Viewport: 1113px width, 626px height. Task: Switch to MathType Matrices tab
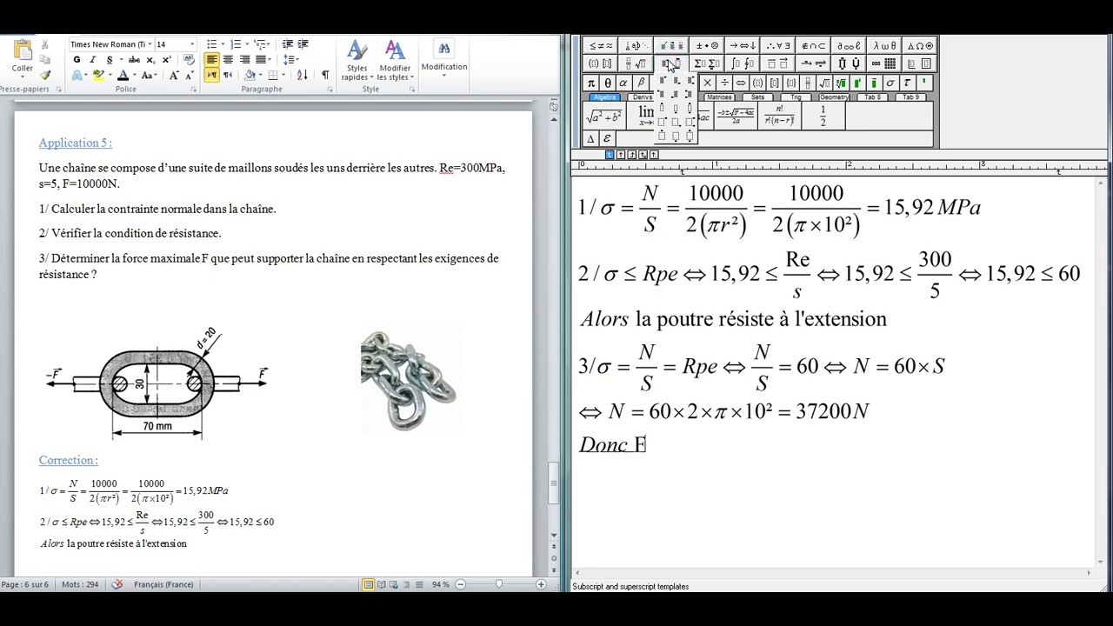pyautogui.click(x=719, y=97)
